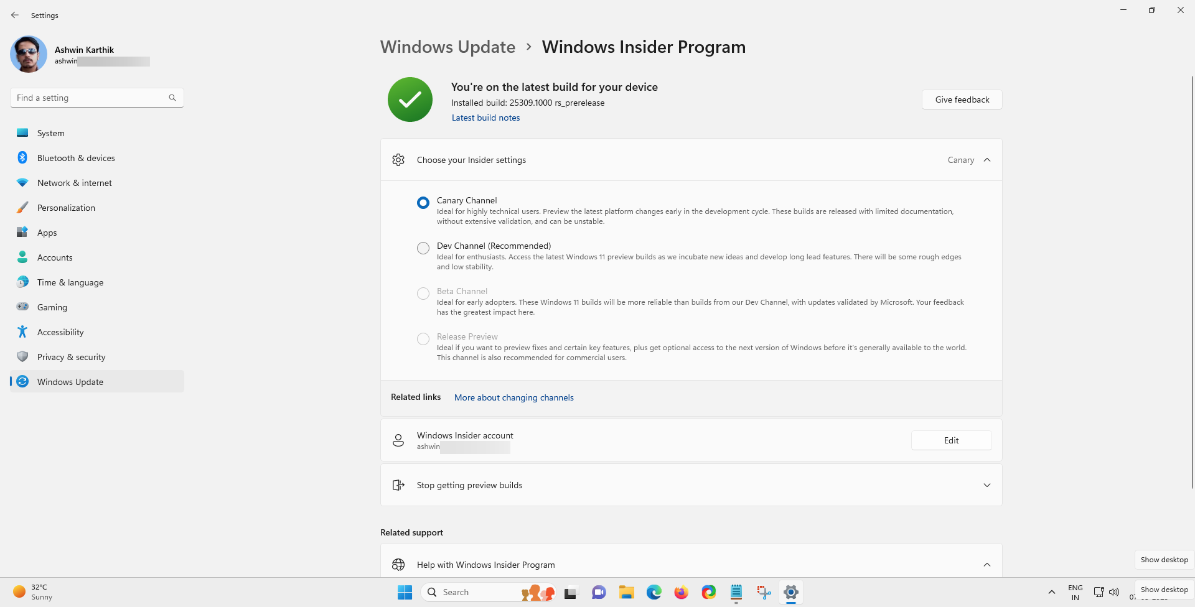The width and height of the screenshot is (1195, 607).
Task: Click the exit icon beside Stop getting preview builds
Action: click(398, 485)
